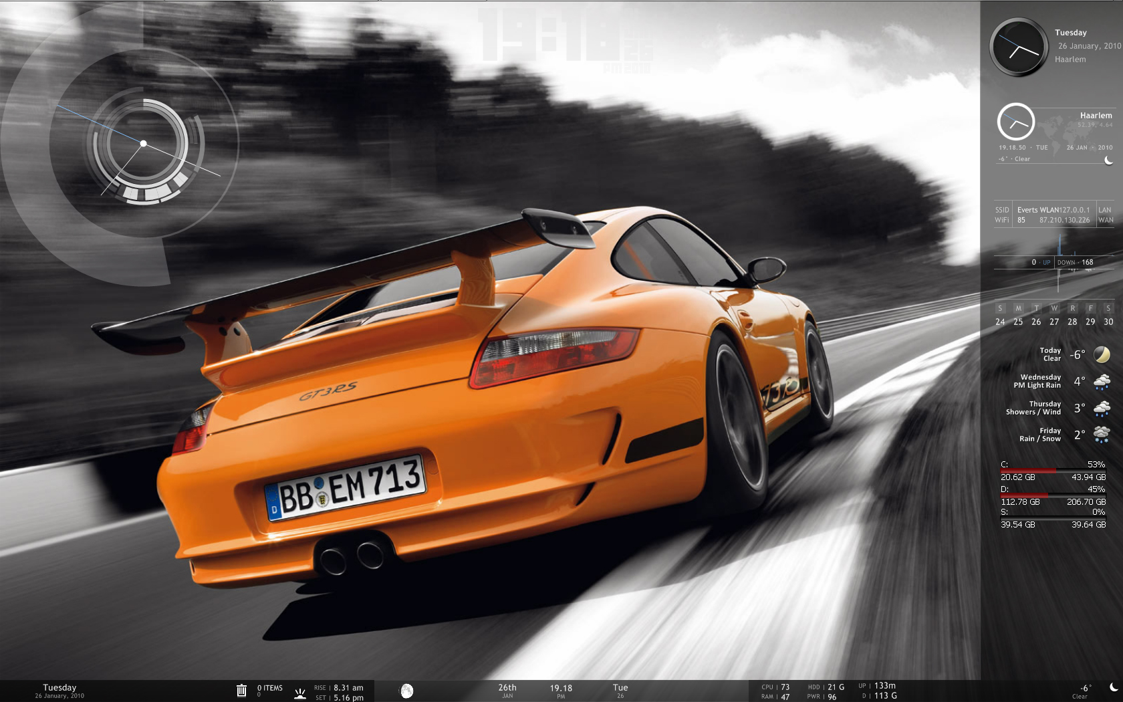Click the WAN address "87.210.130.226"
The width and height of the screenshot is (1123, 702).
pos(1064,220)
